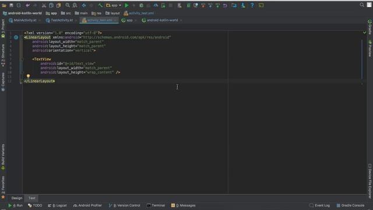373x210 pixels.
Task: Toggle the Captures tool window
Action: 3,82
